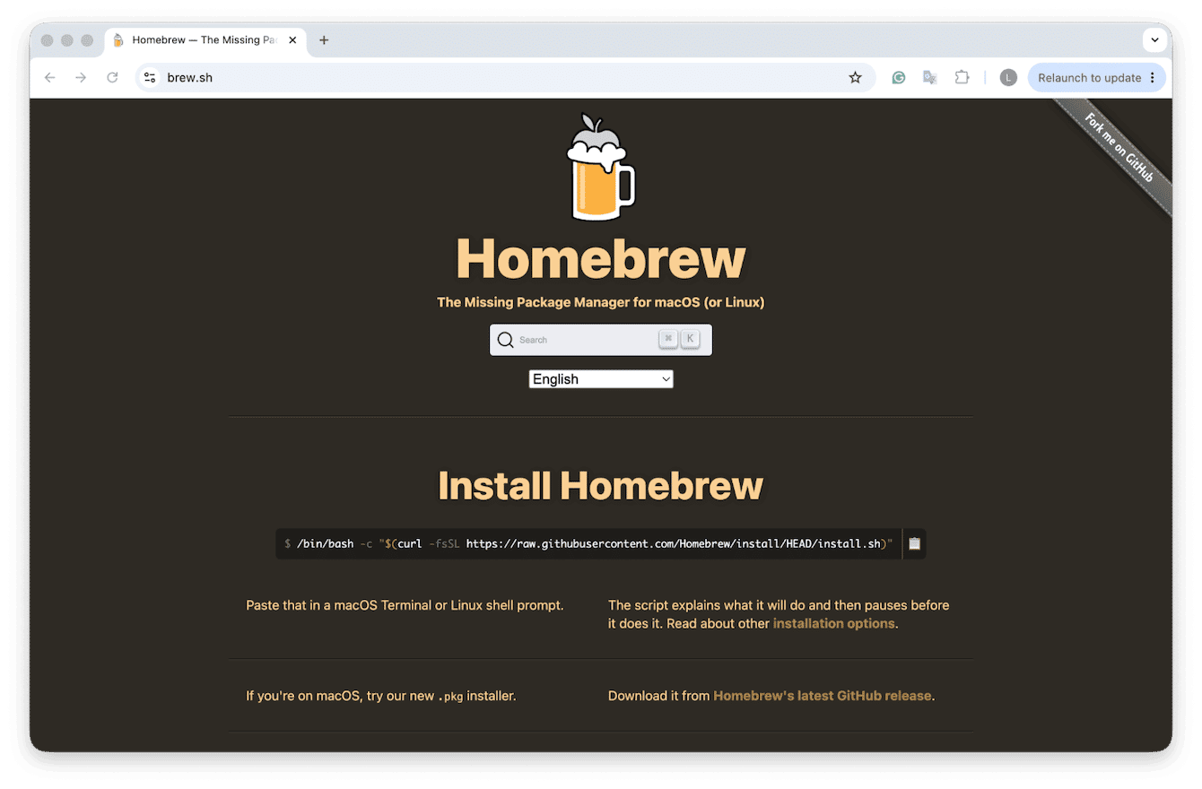Open the profile avatar labeled L
Screen dimensions: 1202x789
click(1008, 78)
